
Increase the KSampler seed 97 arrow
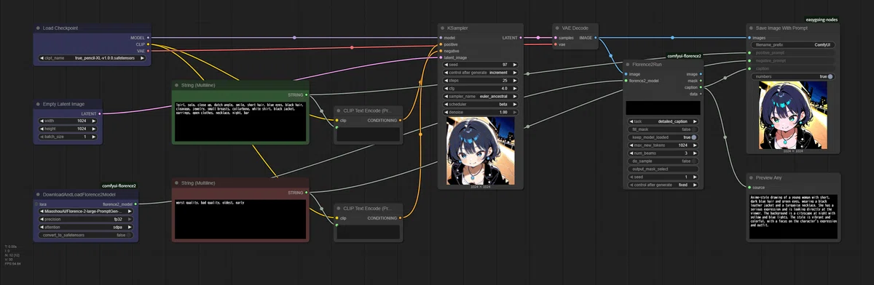(x=515, y=64)
